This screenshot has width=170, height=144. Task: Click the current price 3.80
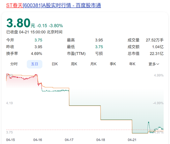point(18,23)
